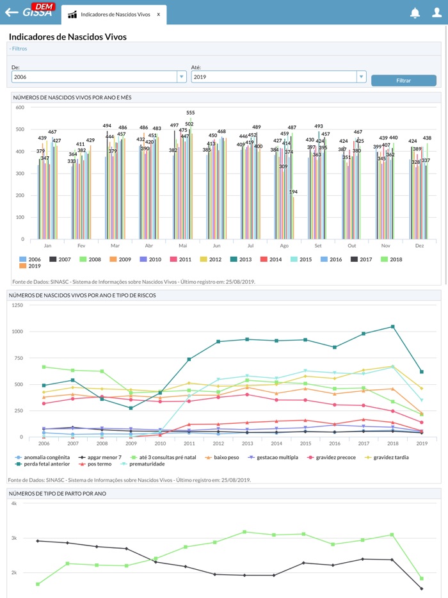This screenshot has height=598, width=448.
Task: Click the GISSA DEM logo
Action: tap(38, 11)
